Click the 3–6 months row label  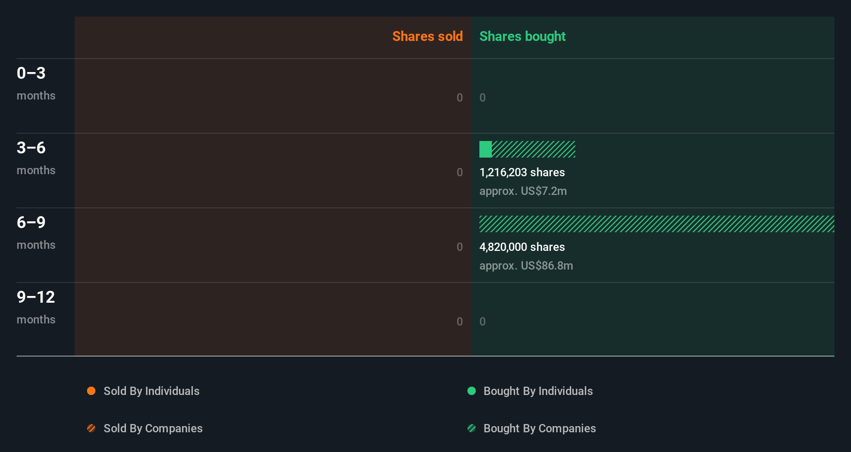(36, 158)
